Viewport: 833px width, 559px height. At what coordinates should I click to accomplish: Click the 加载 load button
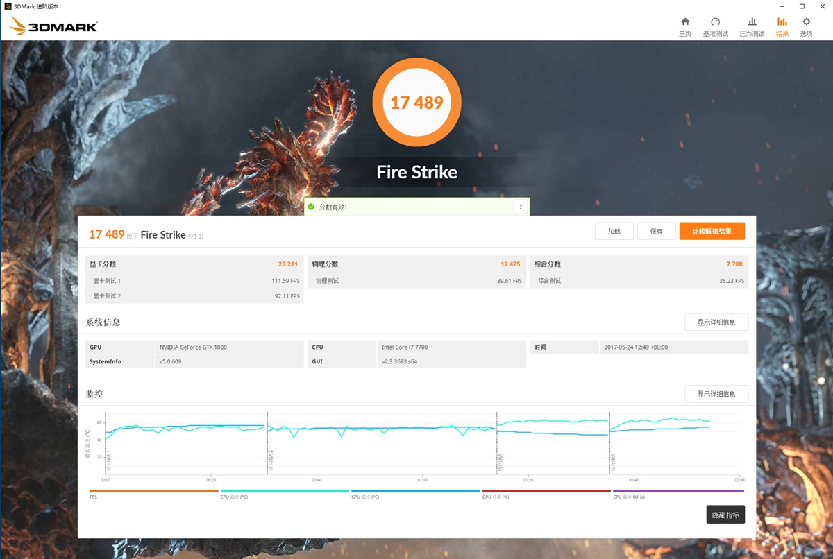(614, 232)
